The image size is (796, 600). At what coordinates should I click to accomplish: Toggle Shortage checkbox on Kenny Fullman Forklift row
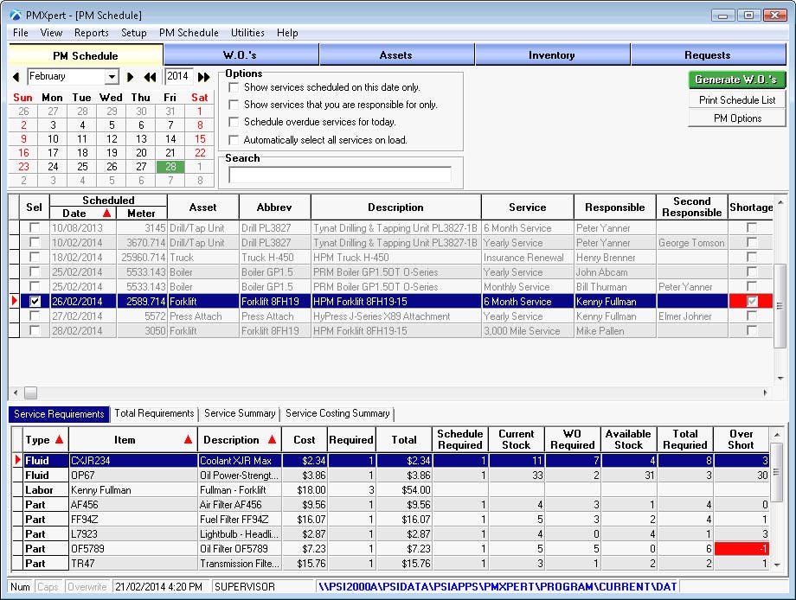[752, 301]
